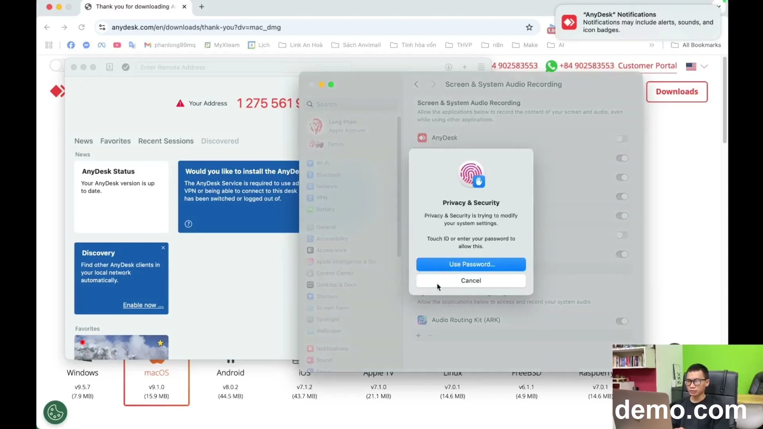
Task: Click help icon in install AnyDesk card
Action: coord(188,224)
